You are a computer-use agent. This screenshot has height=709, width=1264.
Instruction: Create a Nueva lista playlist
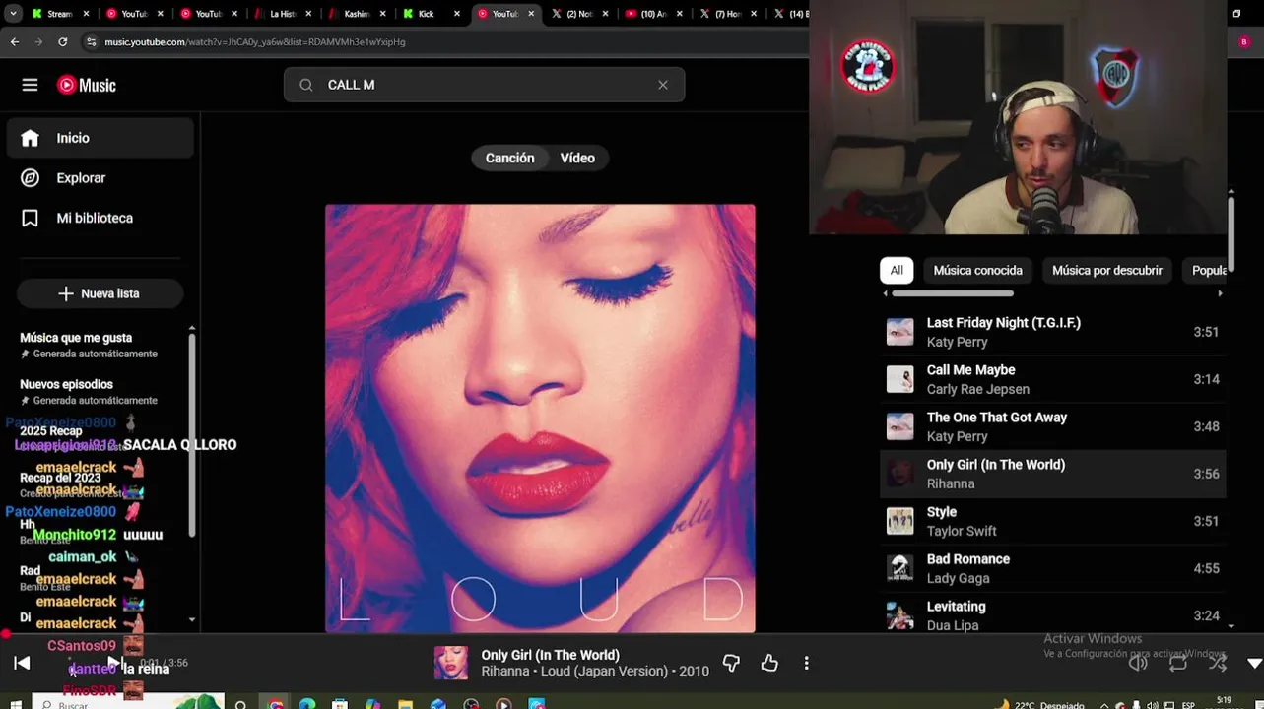[x=100, y=293]
